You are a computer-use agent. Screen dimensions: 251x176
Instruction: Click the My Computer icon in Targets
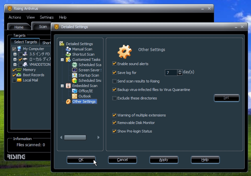19,49
